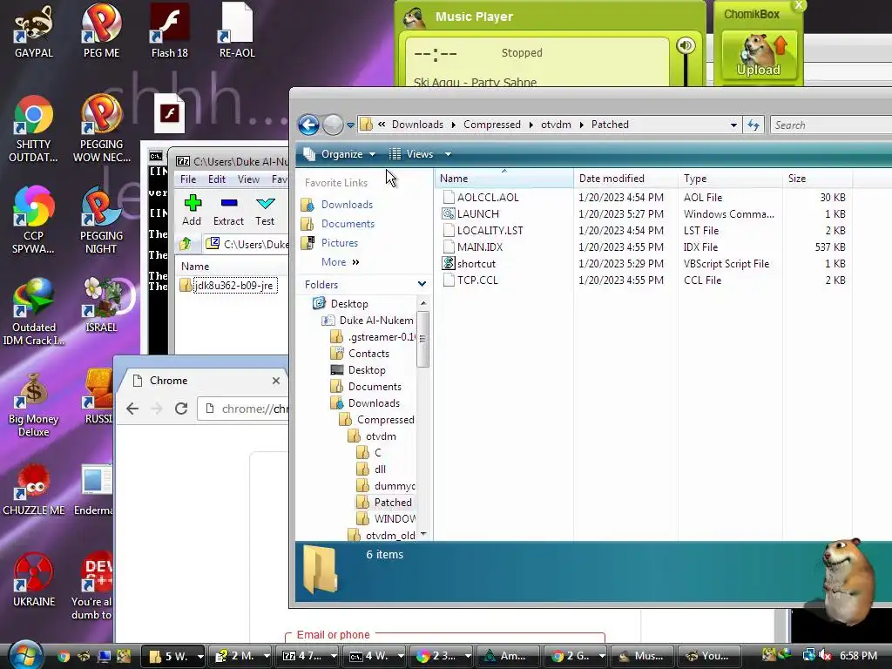Viewport: 892px width, 669px height.
Task: Click the Add icon in 7-Zip
Action: click(192, 211)
